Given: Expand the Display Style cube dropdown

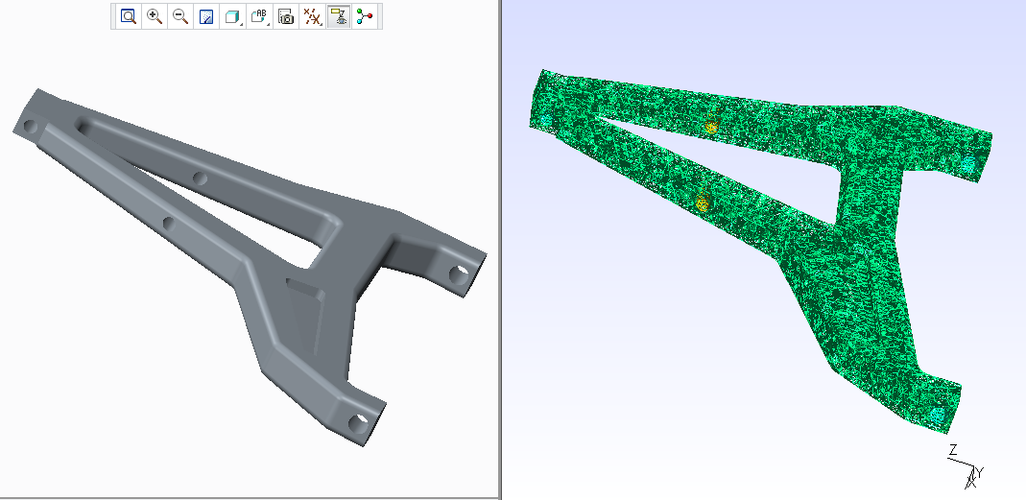Looking at the screenshot, I should [232, 16].
